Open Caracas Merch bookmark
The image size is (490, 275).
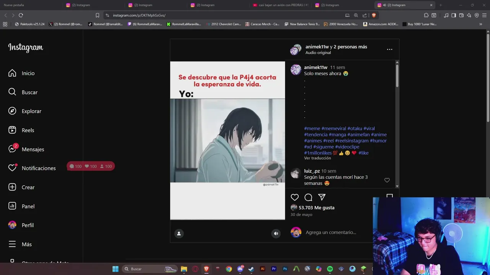point(262,24)
